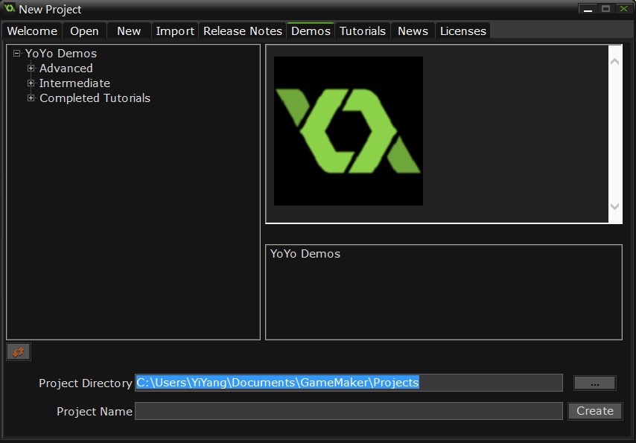Viewport: 636px width, 443px height.
Task: Switch to the Open tab
Action: pyautogui.click(x=84, y=31)
